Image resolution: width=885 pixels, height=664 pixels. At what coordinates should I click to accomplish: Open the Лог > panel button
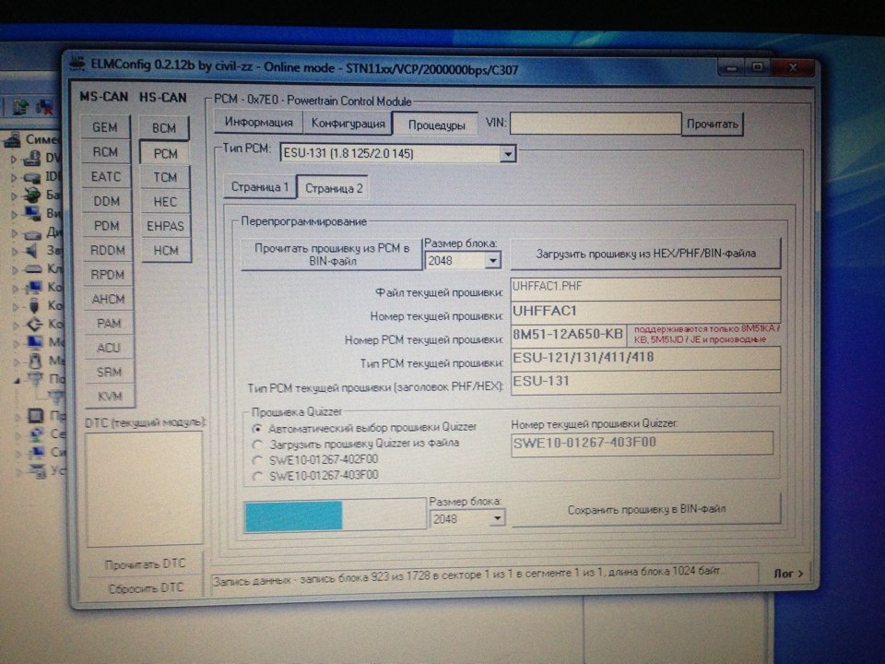pyautogui.click(x=788, y=573)
